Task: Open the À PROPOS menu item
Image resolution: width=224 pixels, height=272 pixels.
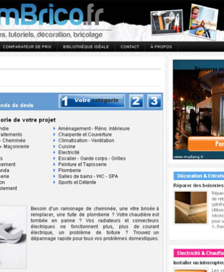Action: (161, 47)
